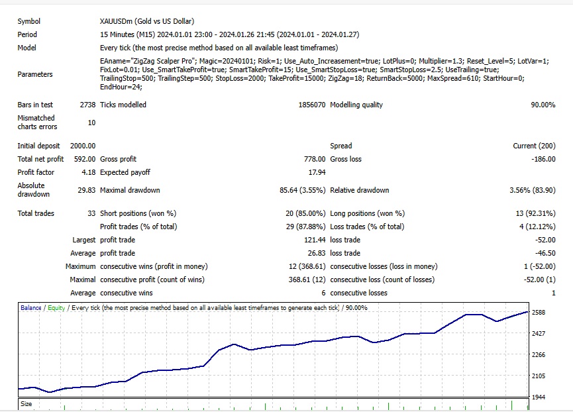
Task: Click the Maximal drawdown value 85.64 (3.55%)
Action: click(x=303, y=190)
